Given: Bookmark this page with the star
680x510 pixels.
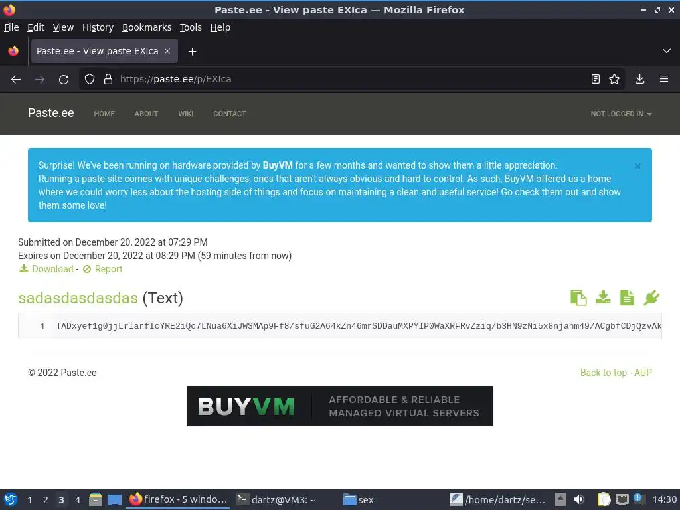Looking at the screenshot, I should pos(614,80).
